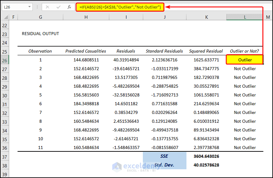This screenshot has width=273, height=178.
Task: Select row 37 header
Action: 4,157
